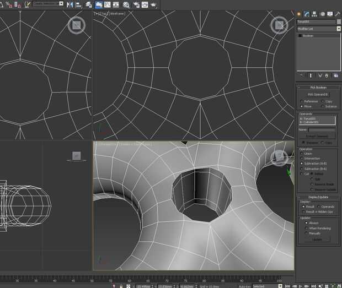
Task: Open the named selection sets dropdown
Action: pyautogui.click(x=47, y=4)
